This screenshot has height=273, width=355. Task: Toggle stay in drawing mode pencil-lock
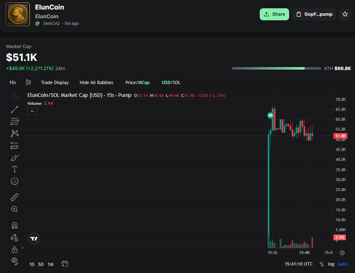tap(14, 237)
